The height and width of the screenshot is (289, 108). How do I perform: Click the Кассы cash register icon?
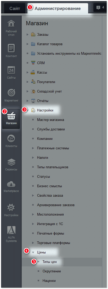coord(33,72)
